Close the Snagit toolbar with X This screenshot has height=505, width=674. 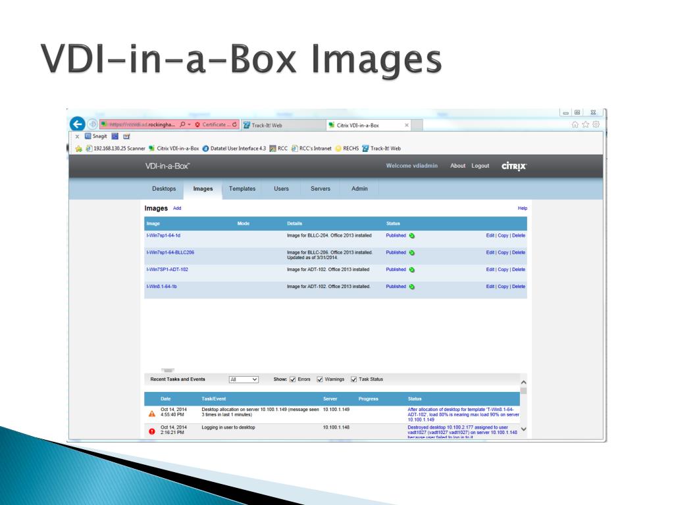[78, 137]
